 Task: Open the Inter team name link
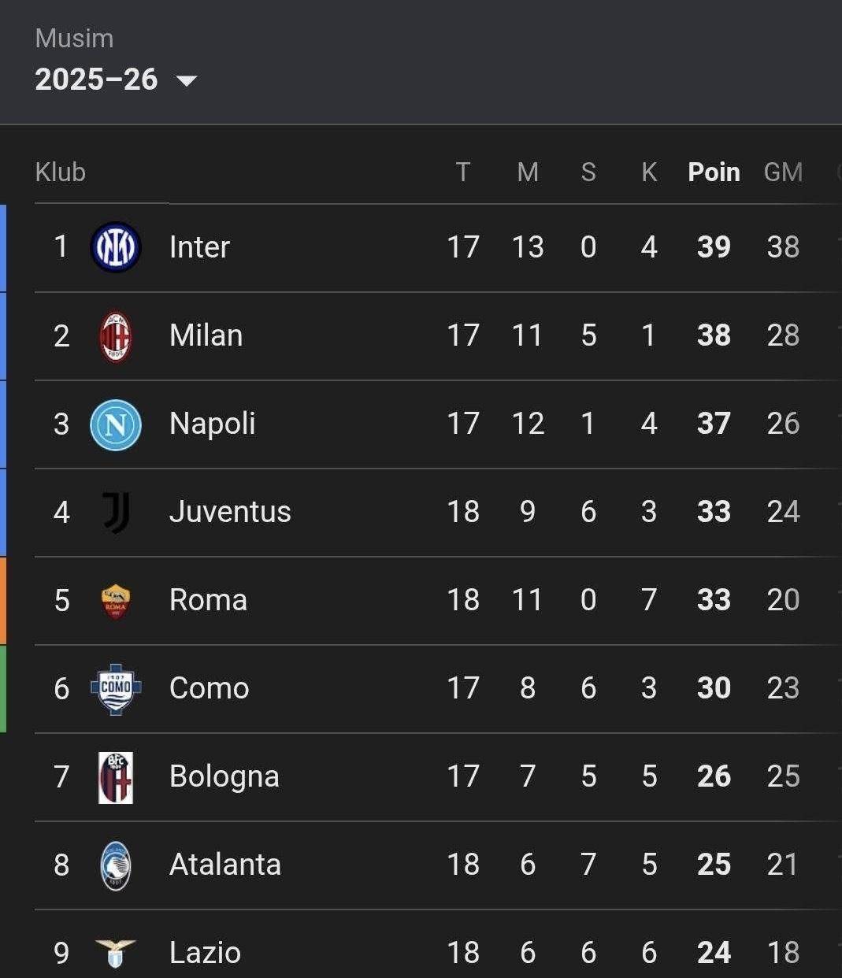199,247
